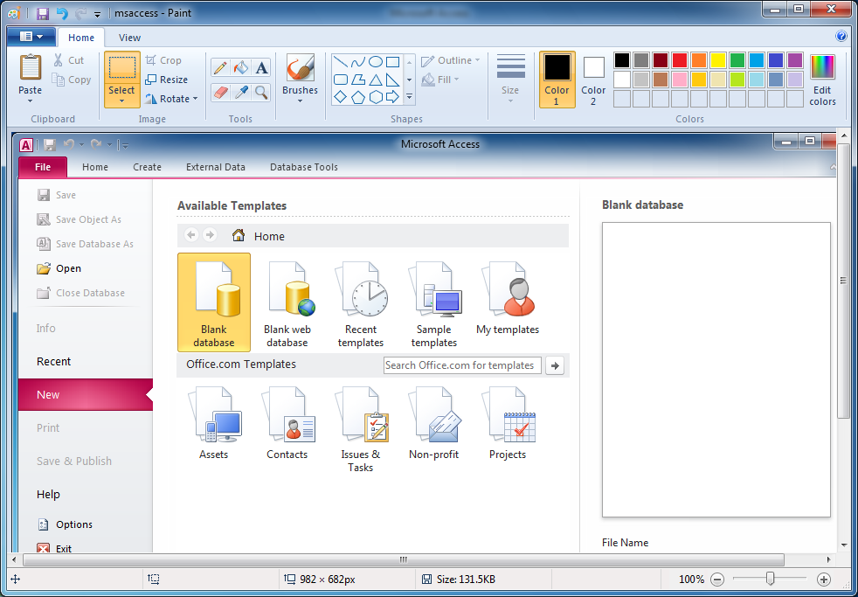Click the Magnifier tool
Screen dimensions: 858x597
click(261, 92)
